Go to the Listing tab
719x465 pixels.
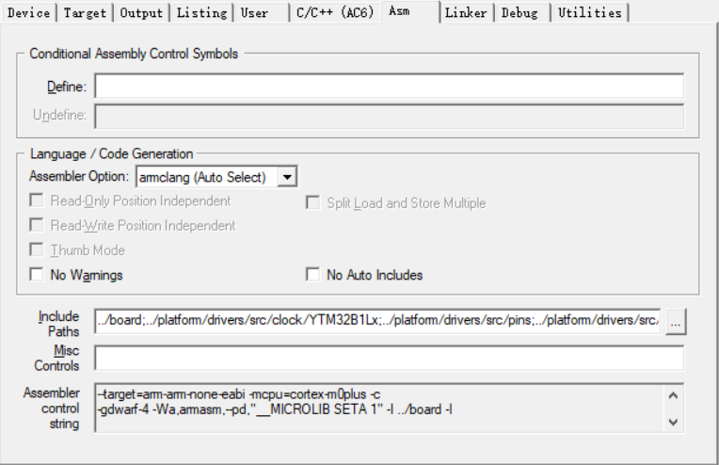coord(202,13)
